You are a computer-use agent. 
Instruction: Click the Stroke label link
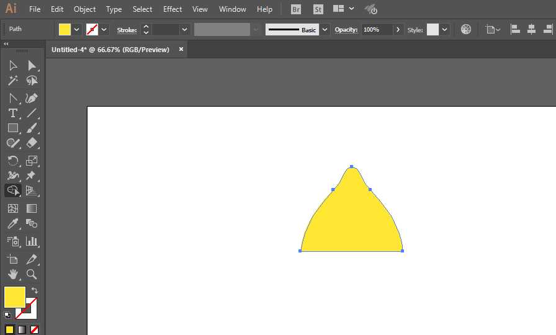127,30
